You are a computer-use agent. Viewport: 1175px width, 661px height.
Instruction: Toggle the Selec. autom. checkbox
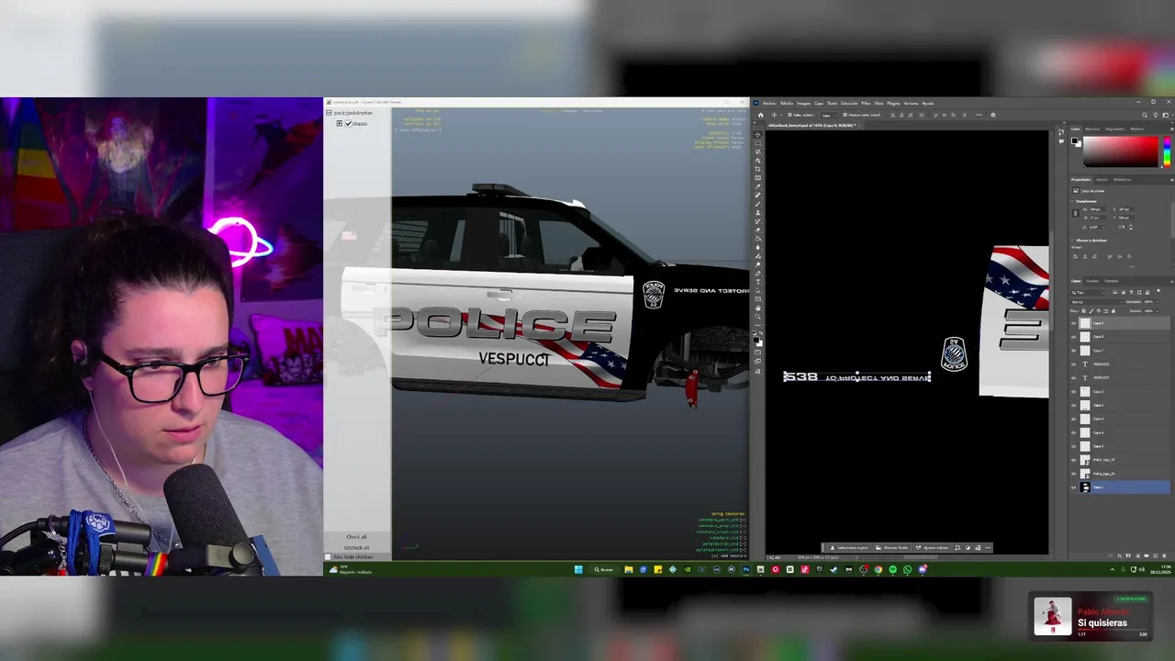790,115
